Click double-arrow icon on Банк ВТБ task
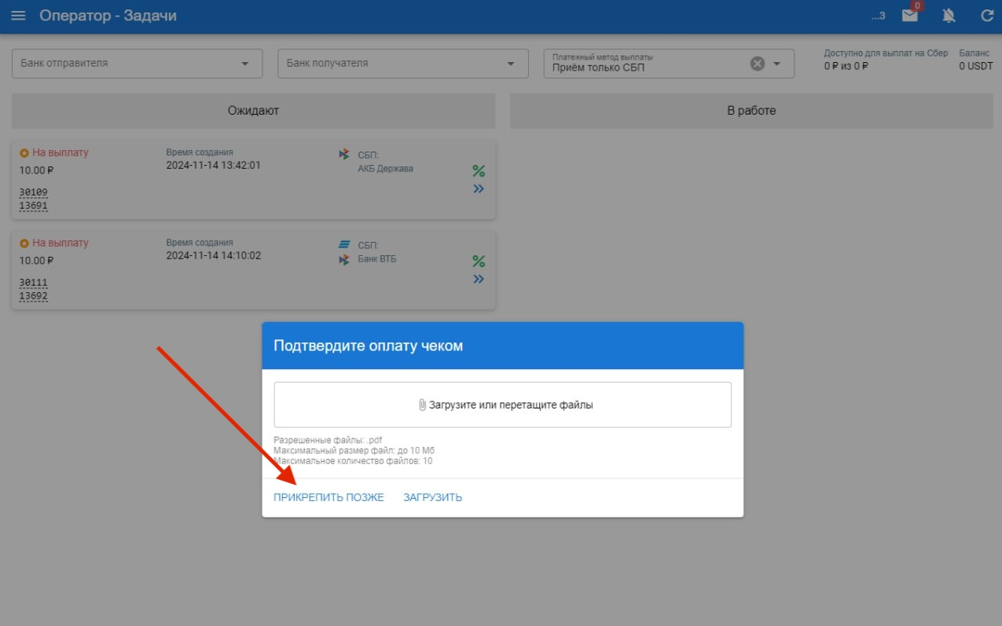 (478, 280)
